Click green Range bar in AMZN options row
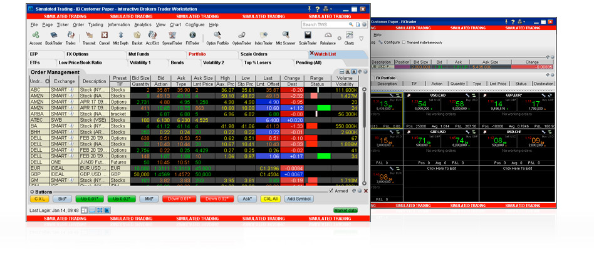 pos(324,108)
